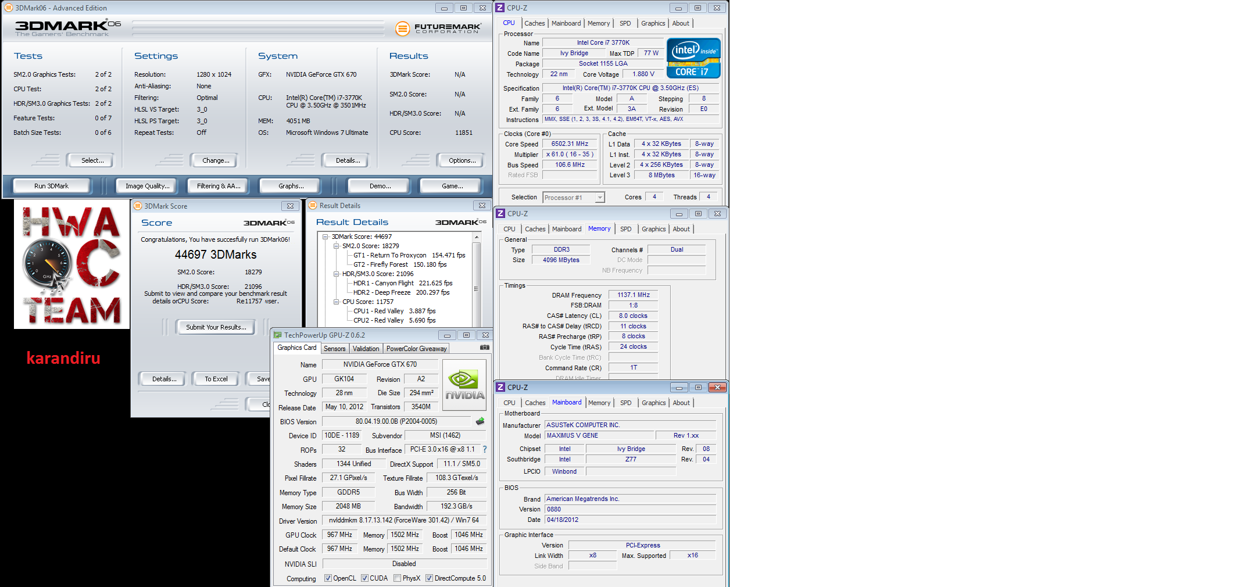The height and width of the screenshot is (587, 1259).
Task: Click the BIOS save chip icon in GPU-Z
Action: pos(480,421)
